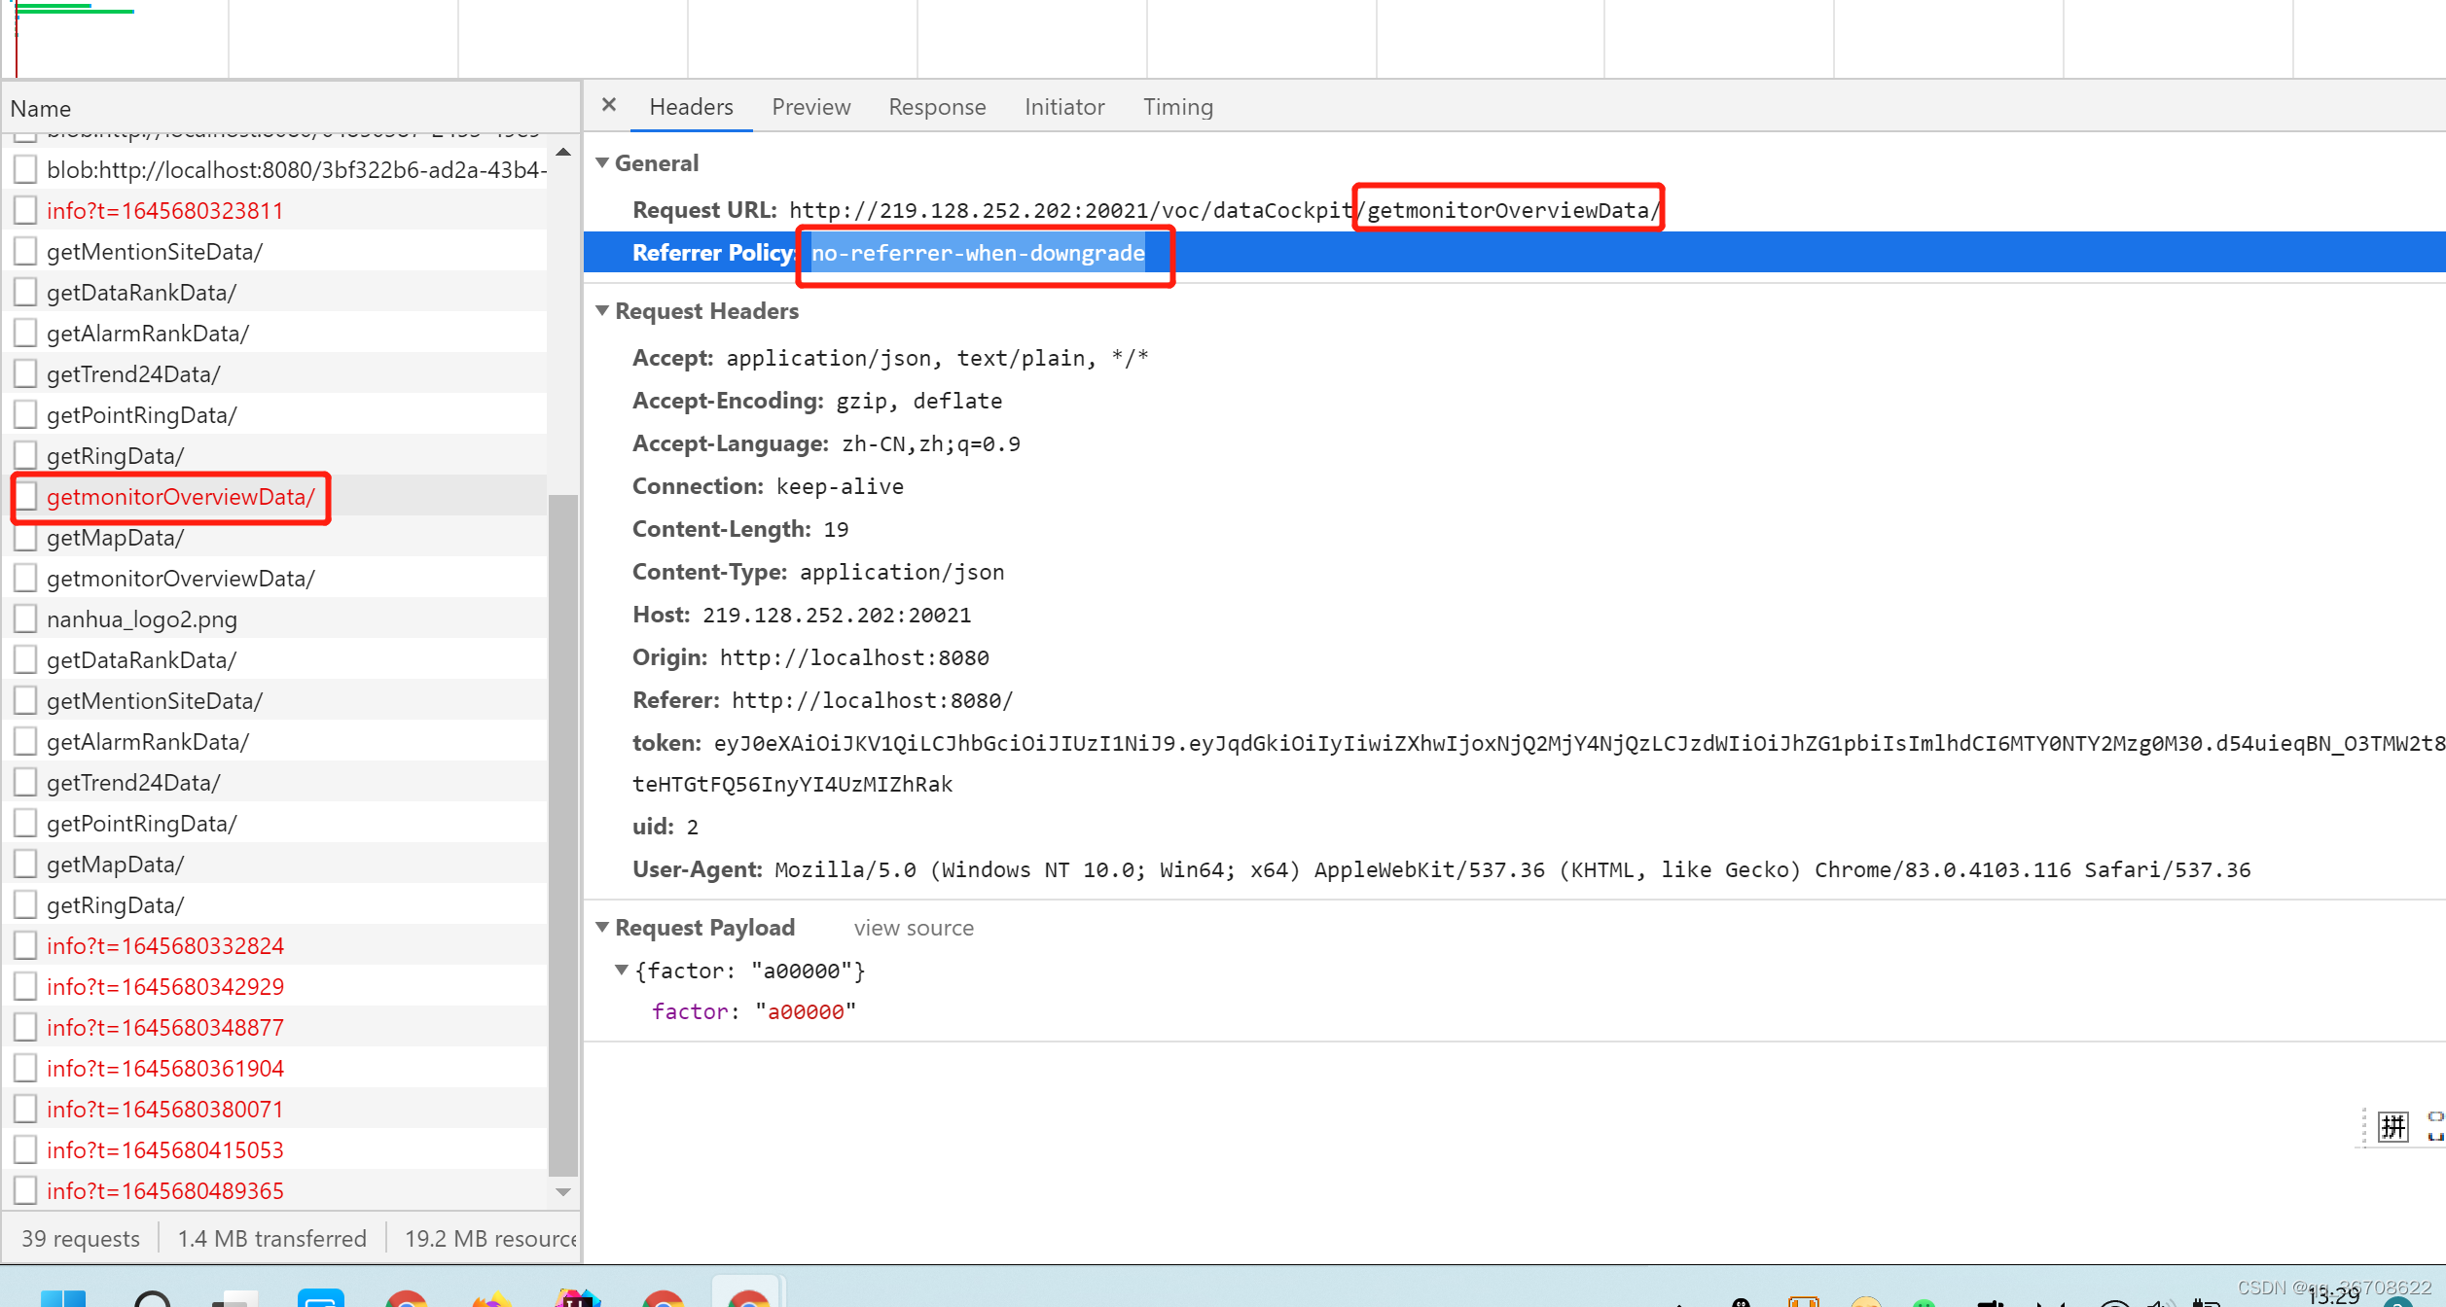Click the input method indicator icon
This screenshot has height=1307, width=2446.
(x=2392, y=1126)
